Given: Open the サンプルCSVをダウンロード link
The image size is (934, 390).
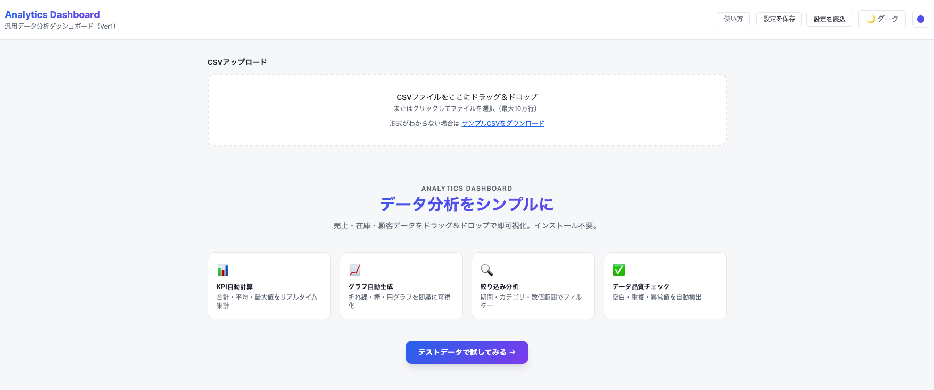Looking at the screenshot, I should pos(503,123).
